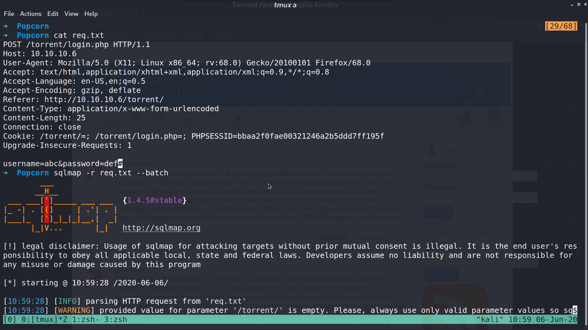Viewport: 588px width, 330px height.
Task: Click the [29/68] scroll position indicator
Action: point(561,26)
